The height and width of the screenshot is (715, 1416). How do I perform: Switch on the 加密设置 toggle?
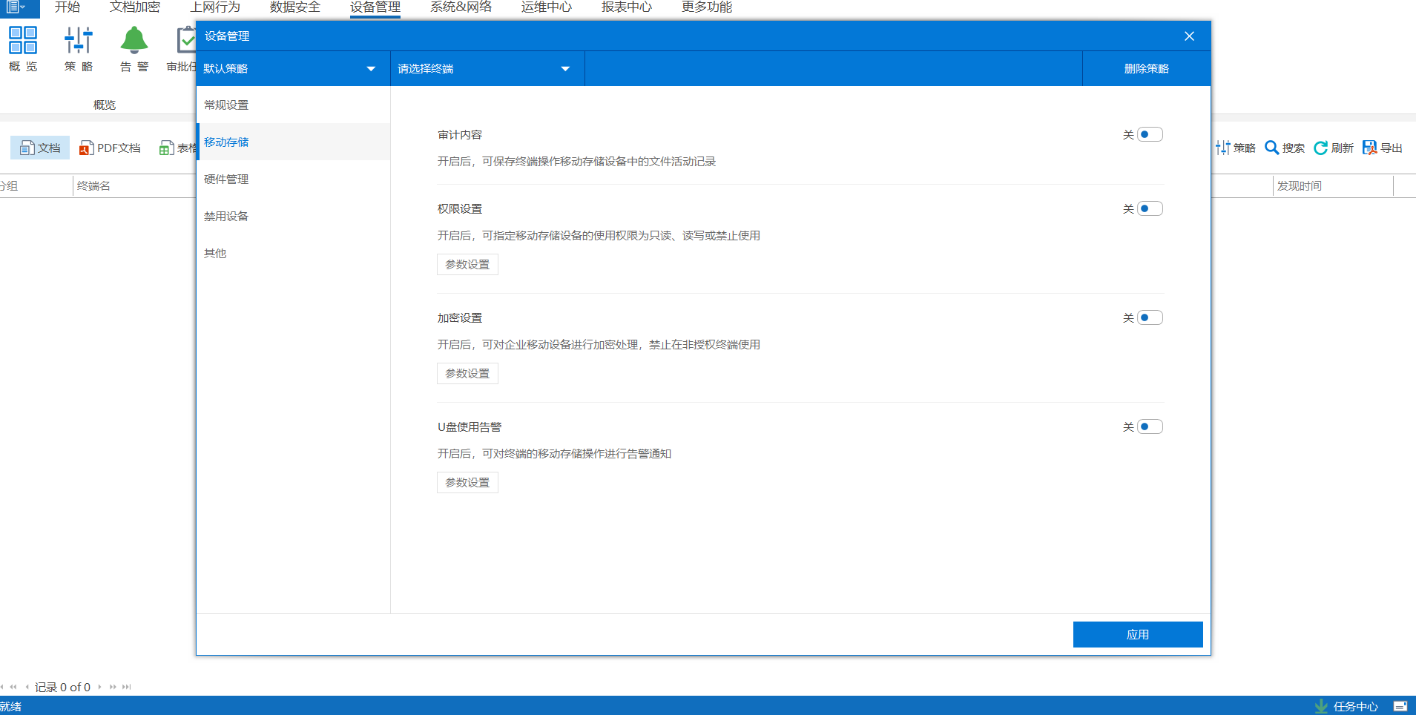(1150, 317)
